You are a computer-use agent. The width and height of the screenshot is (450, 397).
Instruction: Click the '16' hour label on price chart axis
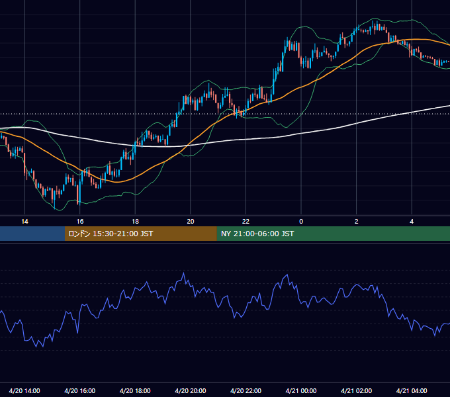coord(80,222)
